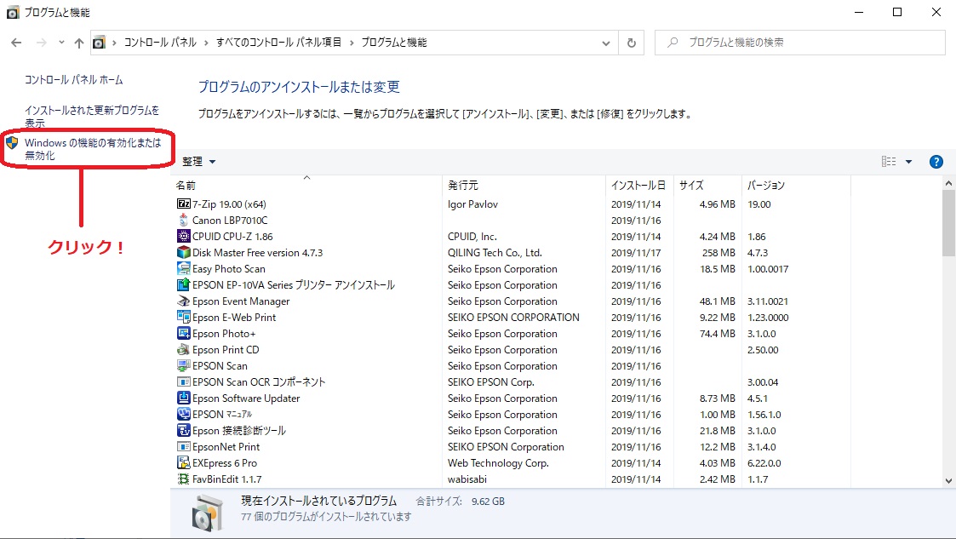
Task: Click the publisher Web Technology Corp.
Action: tap(498, 462)
